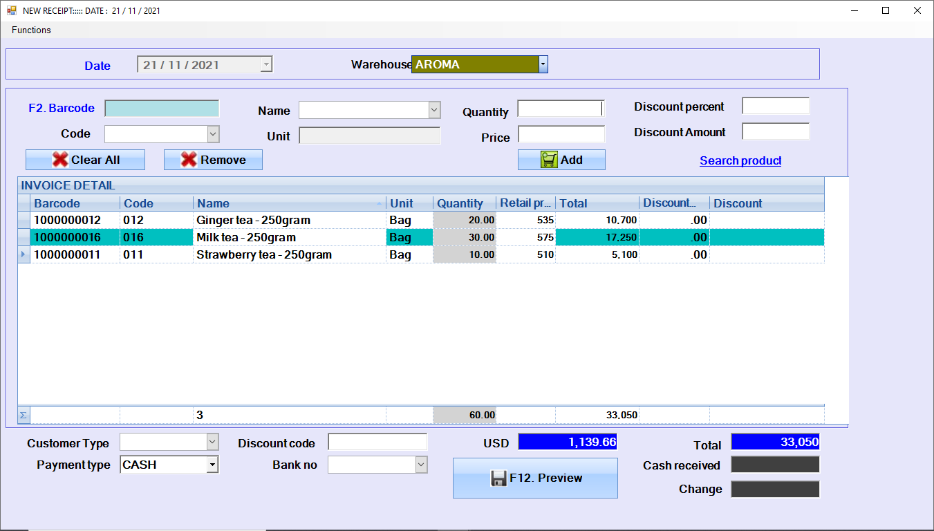Sort by the Name column header
Viewport: 934px width, 531px height.
pyautogui.click(x=290, y=203)
